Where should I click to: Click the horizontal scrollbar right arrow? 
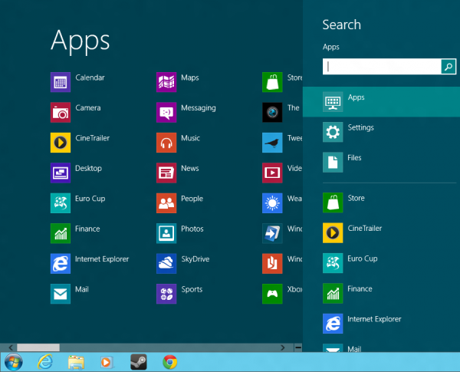(283, 347)
